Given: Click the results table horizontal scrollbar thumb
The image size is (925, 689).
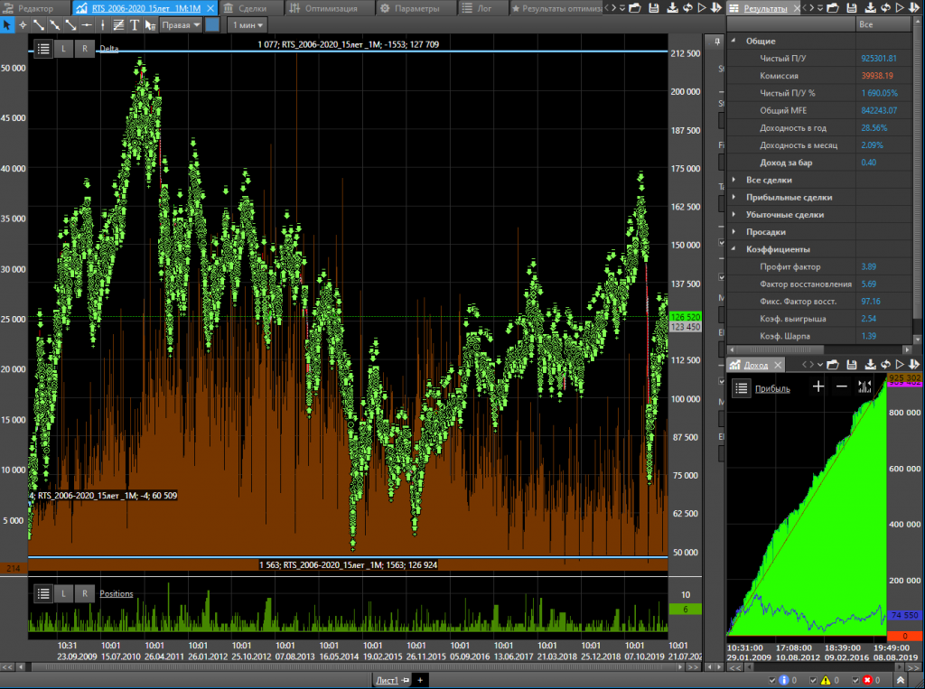Looking at the screenshot, I should (780, 349).
